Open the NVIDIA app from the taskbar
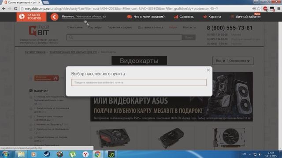This screenshot has height=158, width=282. coord(111,154)
